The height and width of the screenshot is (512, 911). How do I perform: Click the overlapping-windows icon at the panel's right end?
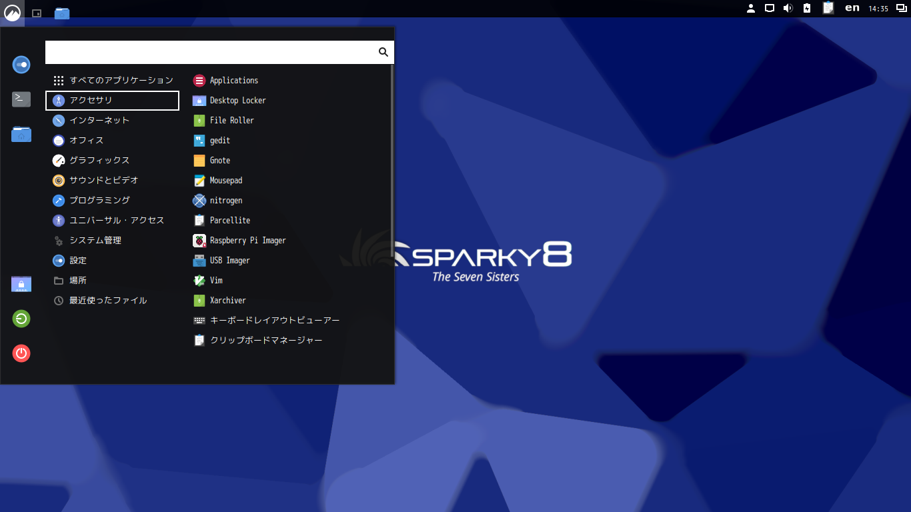click(902, 8)
